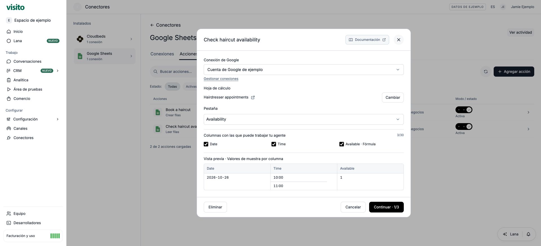Click the Gestionar conexiones link
541x246 pixels.
221,79
